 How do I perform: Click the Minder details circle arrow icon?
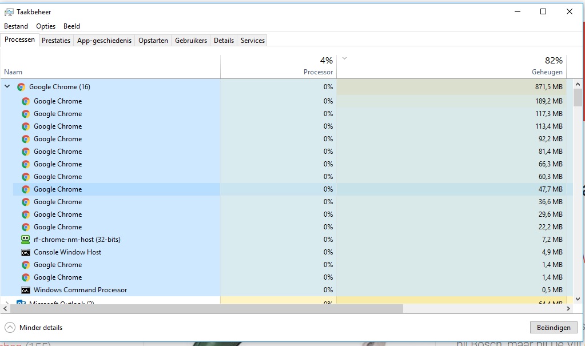tap(10, 328)
